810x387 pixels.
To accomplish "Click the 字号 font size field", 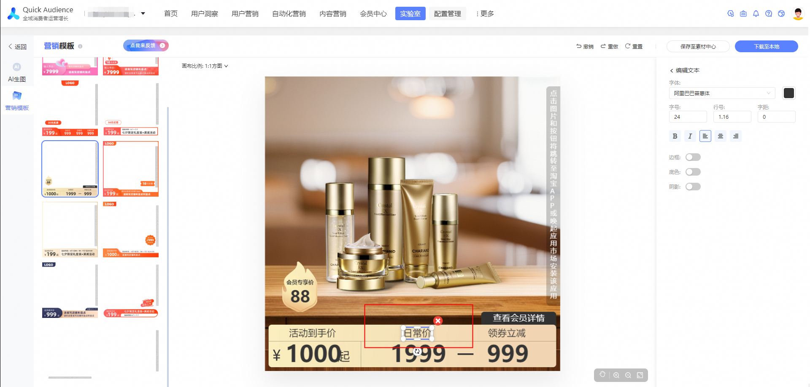I will [688, 117].
